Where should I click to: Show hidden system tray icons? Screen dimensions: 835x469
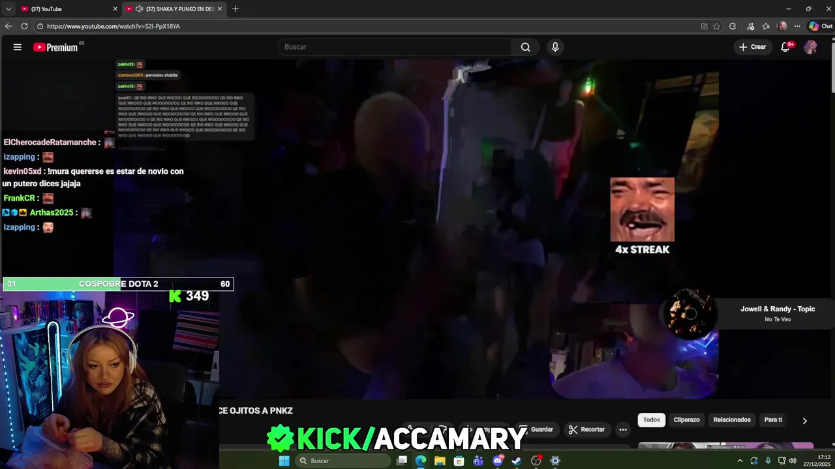coord(740,461)
